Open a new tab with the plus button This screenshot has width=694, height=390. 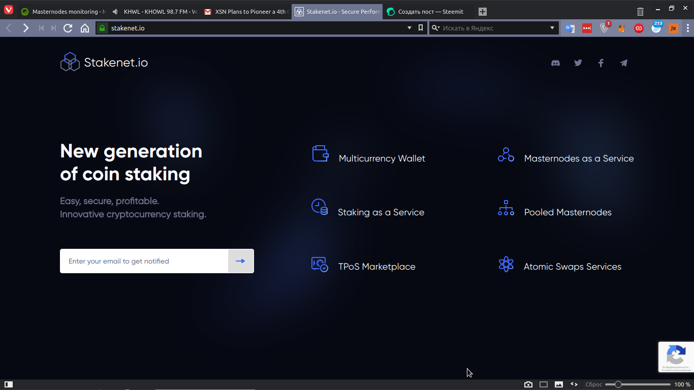click(483, 12)
